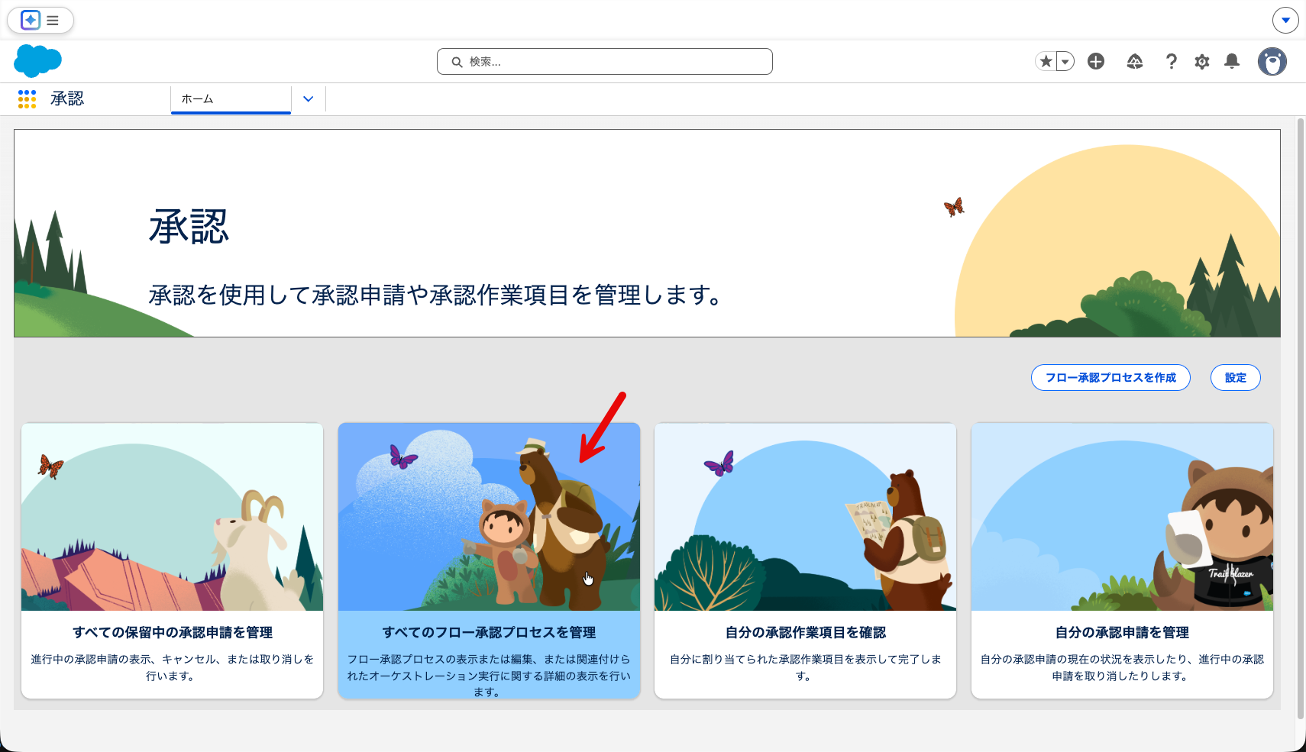Click the description 自分の承認申請の現在の状況を表示
Viewport: 1306px width, 752px height.
(1122, 667)
